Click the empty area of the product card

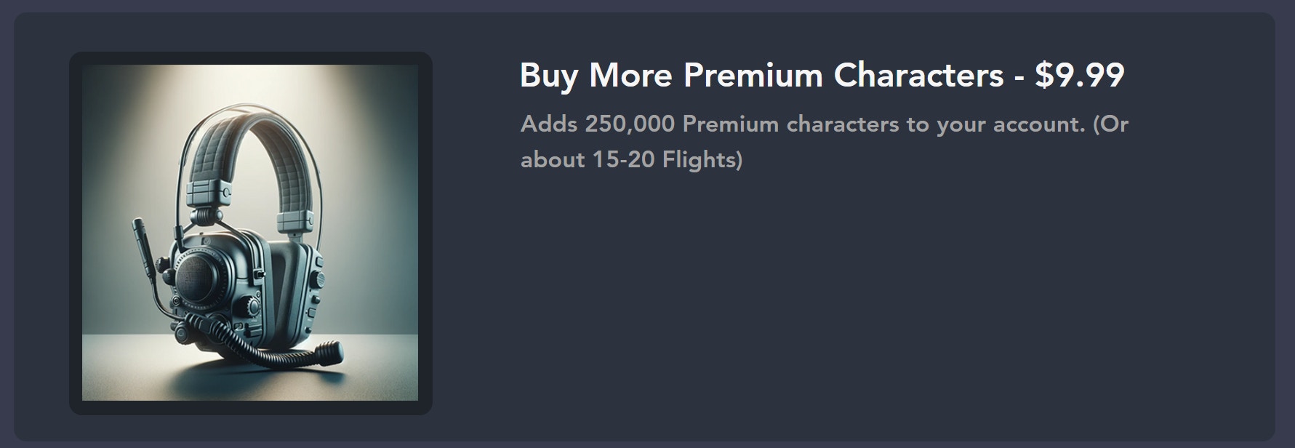click(x=873, y=305)
